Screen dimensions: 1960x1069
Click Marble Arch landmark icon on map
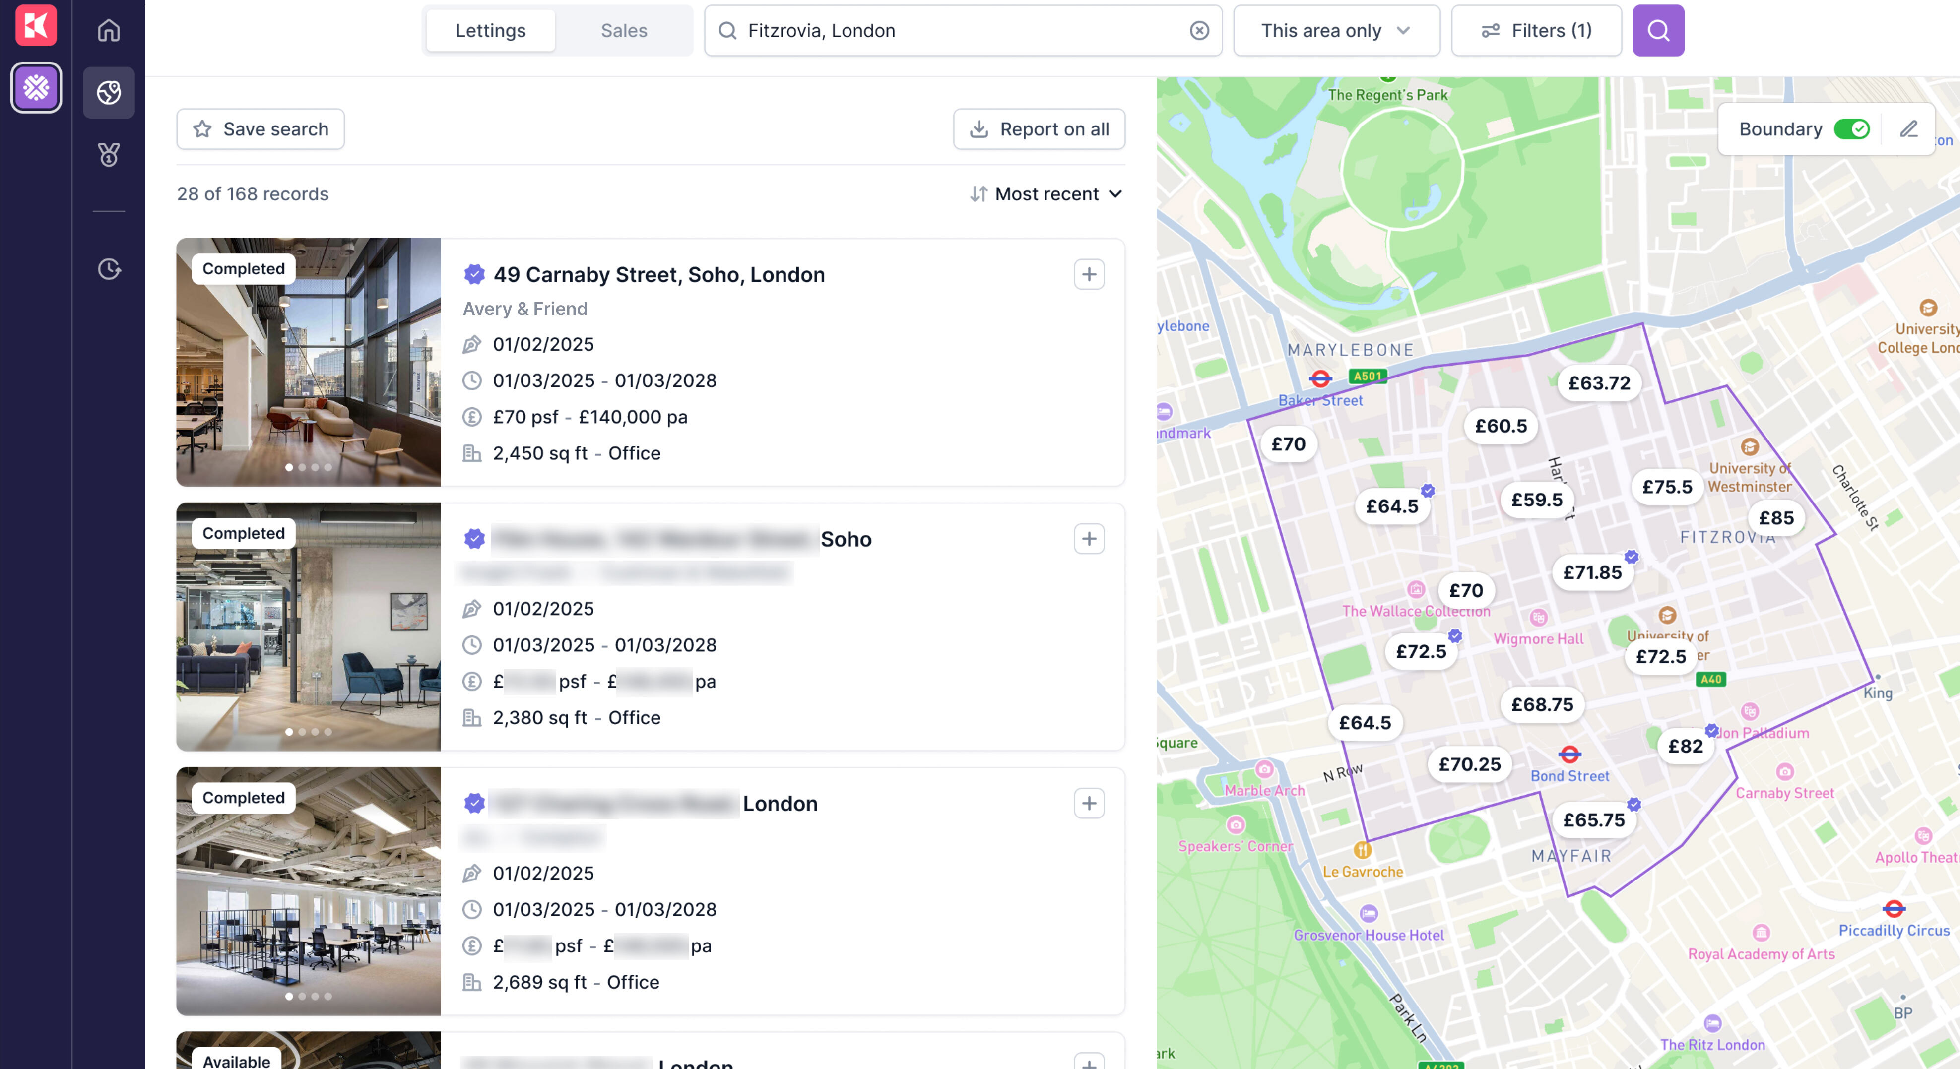click(1264, 769)
